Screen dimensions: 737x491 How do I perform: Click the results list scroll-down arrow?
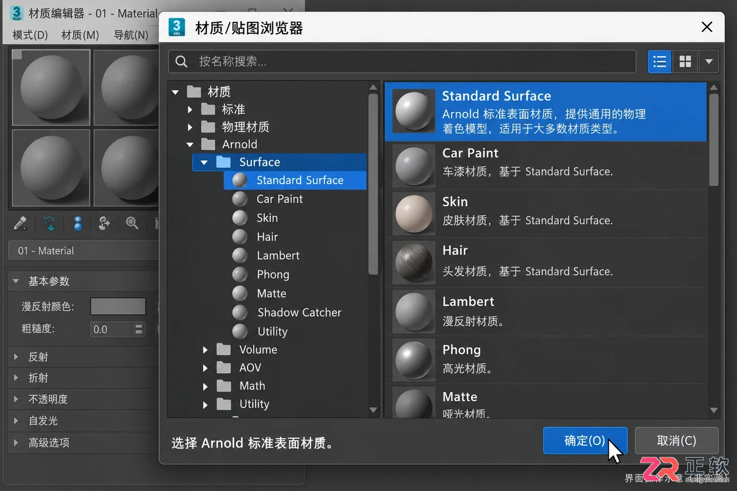(x=714, y=410)
